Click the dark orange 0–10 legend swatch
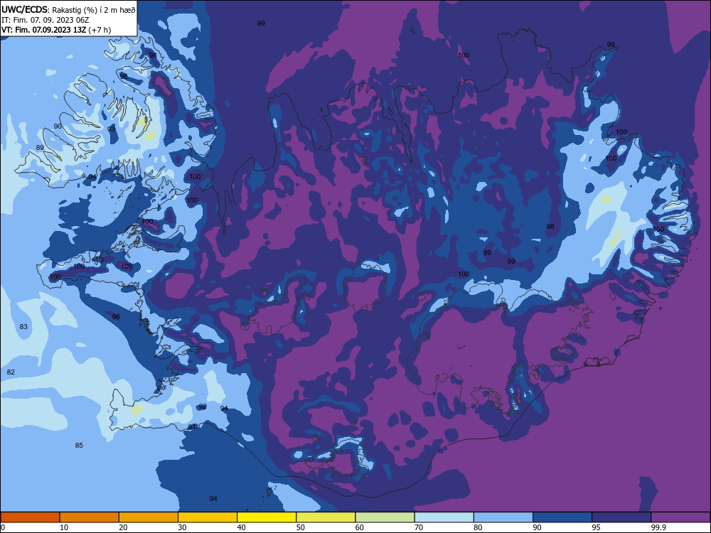 pyautogui.click(x=30, y=517)
